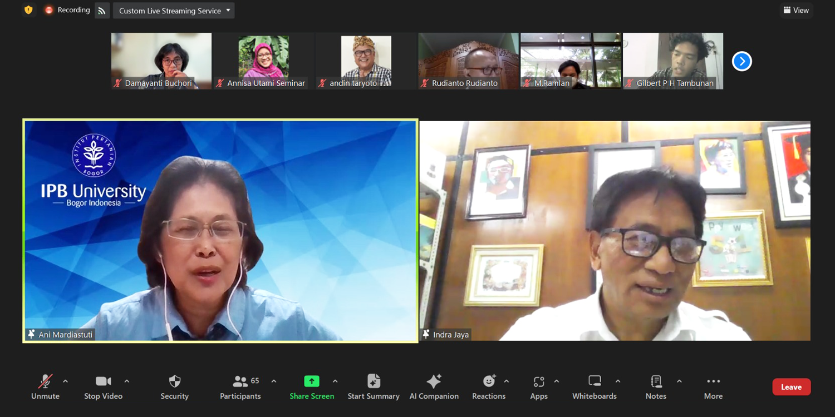Expand audio options arrow beside Unmute

pos(66,381)
